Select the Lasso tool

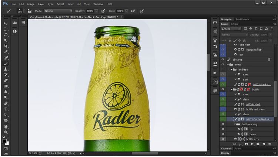[6, 35]
